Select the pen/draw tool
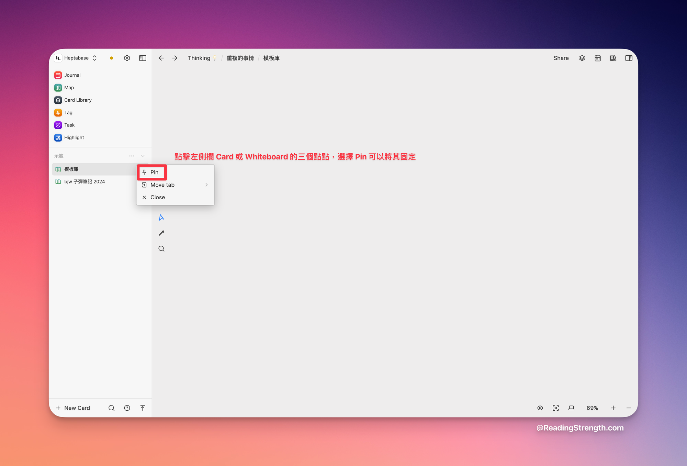Viewport: 687px width, 466px height. [x=161, y=233]
